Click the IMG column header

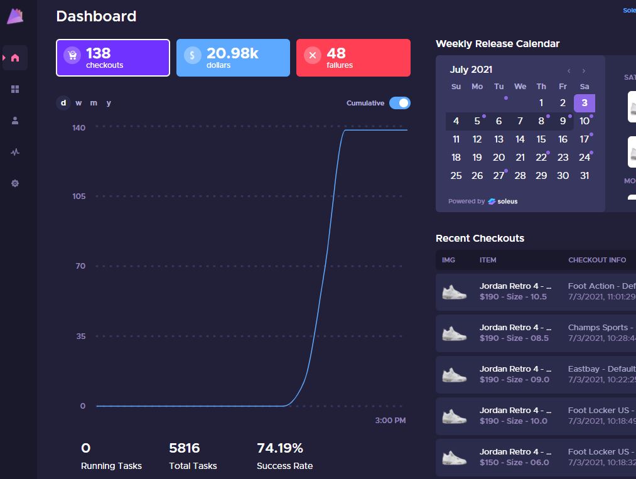pyautogui.click(x=448, y=260)
